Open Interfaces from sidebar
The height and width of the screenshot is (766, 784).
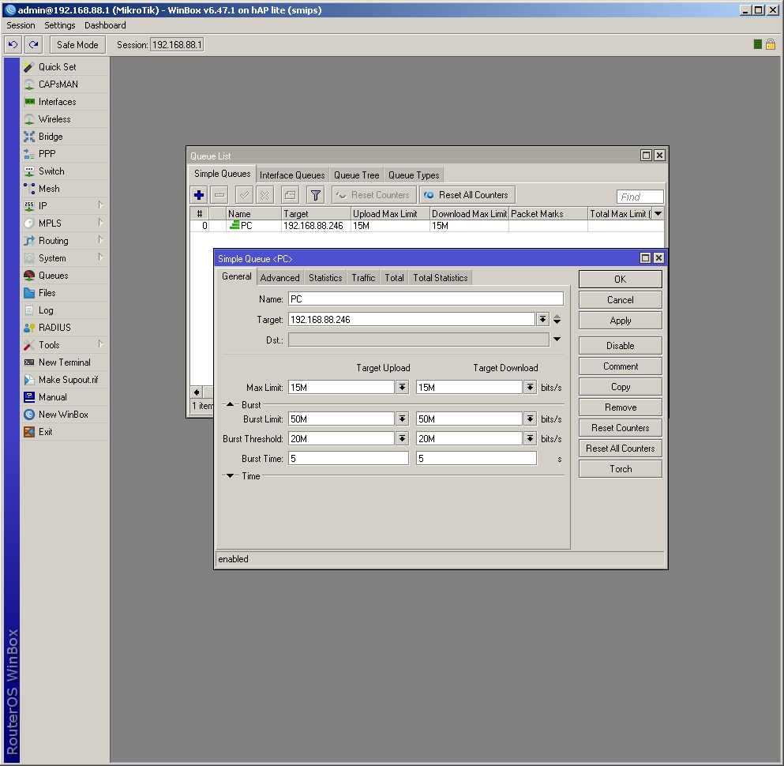[x=65, y=102]
